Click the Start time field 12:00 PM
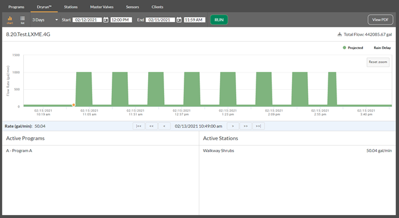The width and height of the screenshot is (399, 218). [121, 20]
